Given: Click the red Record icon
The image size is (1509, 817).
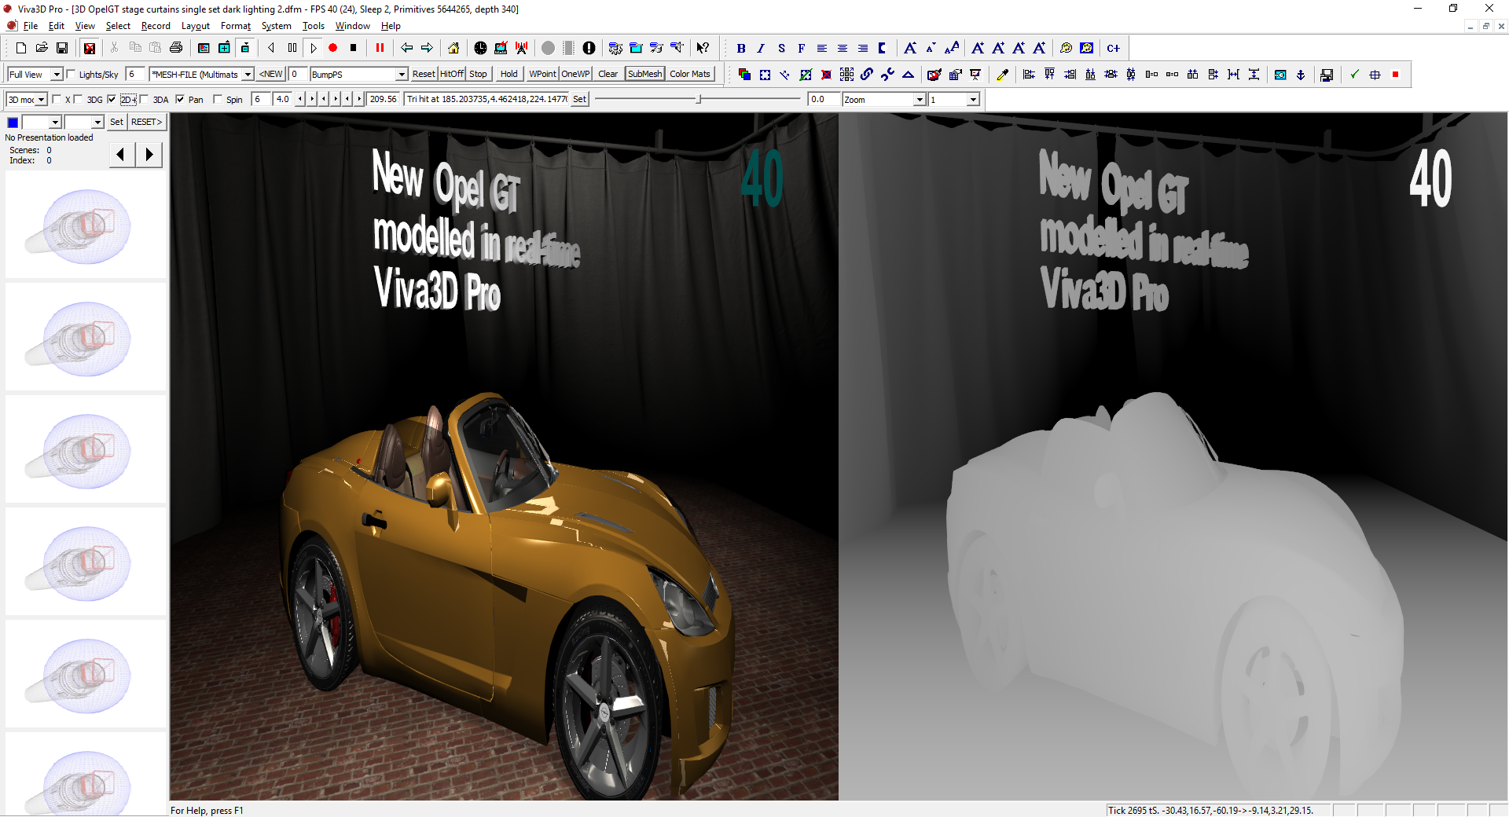Looking at the screenshot, I should [x=332, y=48].
